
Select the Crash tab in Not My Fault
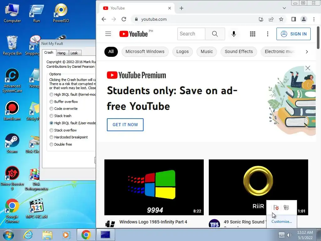[49, 52]
